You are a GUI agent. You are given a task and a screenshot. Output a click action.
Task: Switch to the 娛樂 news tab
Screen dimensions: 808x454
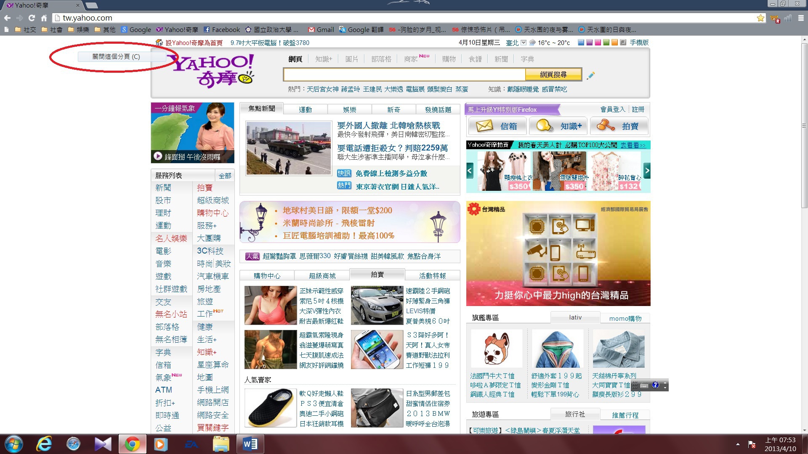click(350, 109)
